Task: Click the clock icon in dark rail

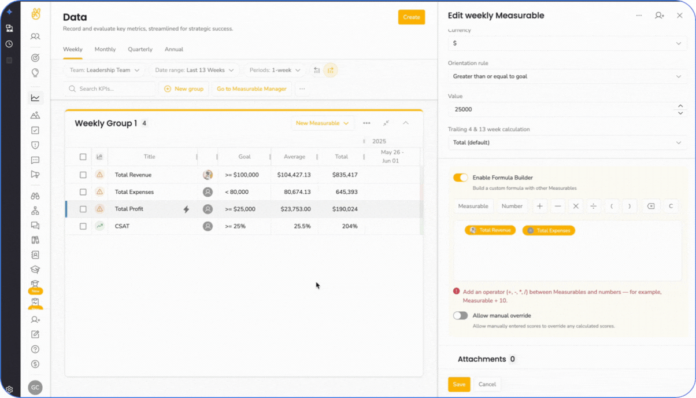Action: (9, 44)
